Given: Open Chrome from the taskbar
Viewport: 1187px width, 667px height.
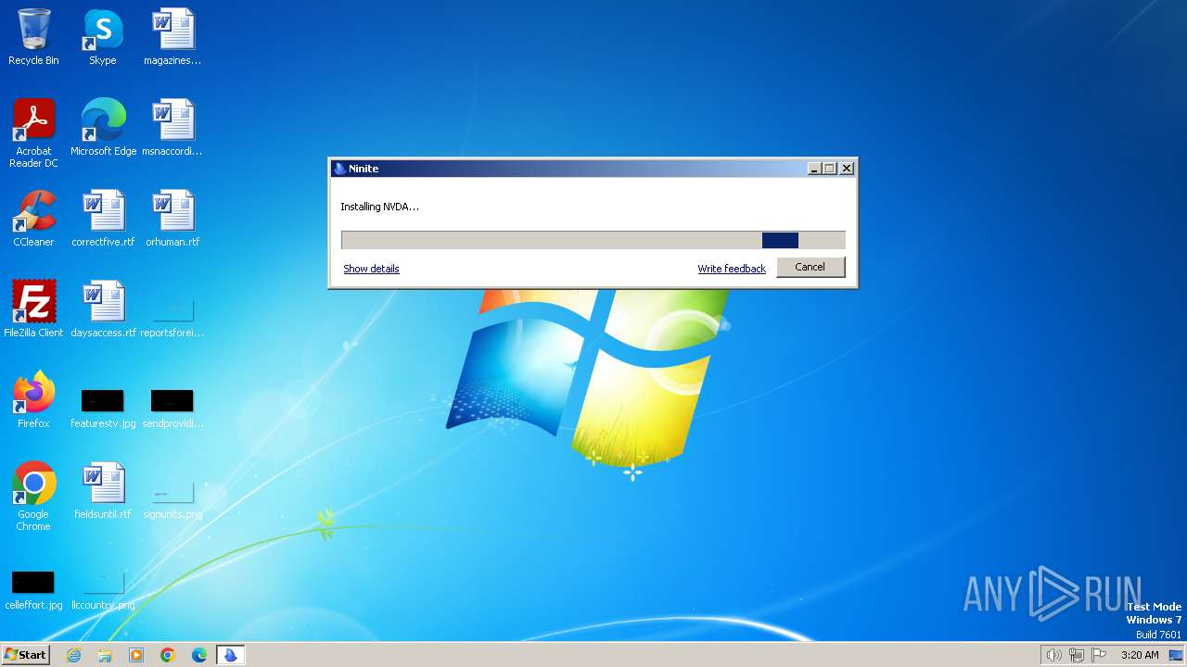Looking at the screenshot, I should point(168,655).
